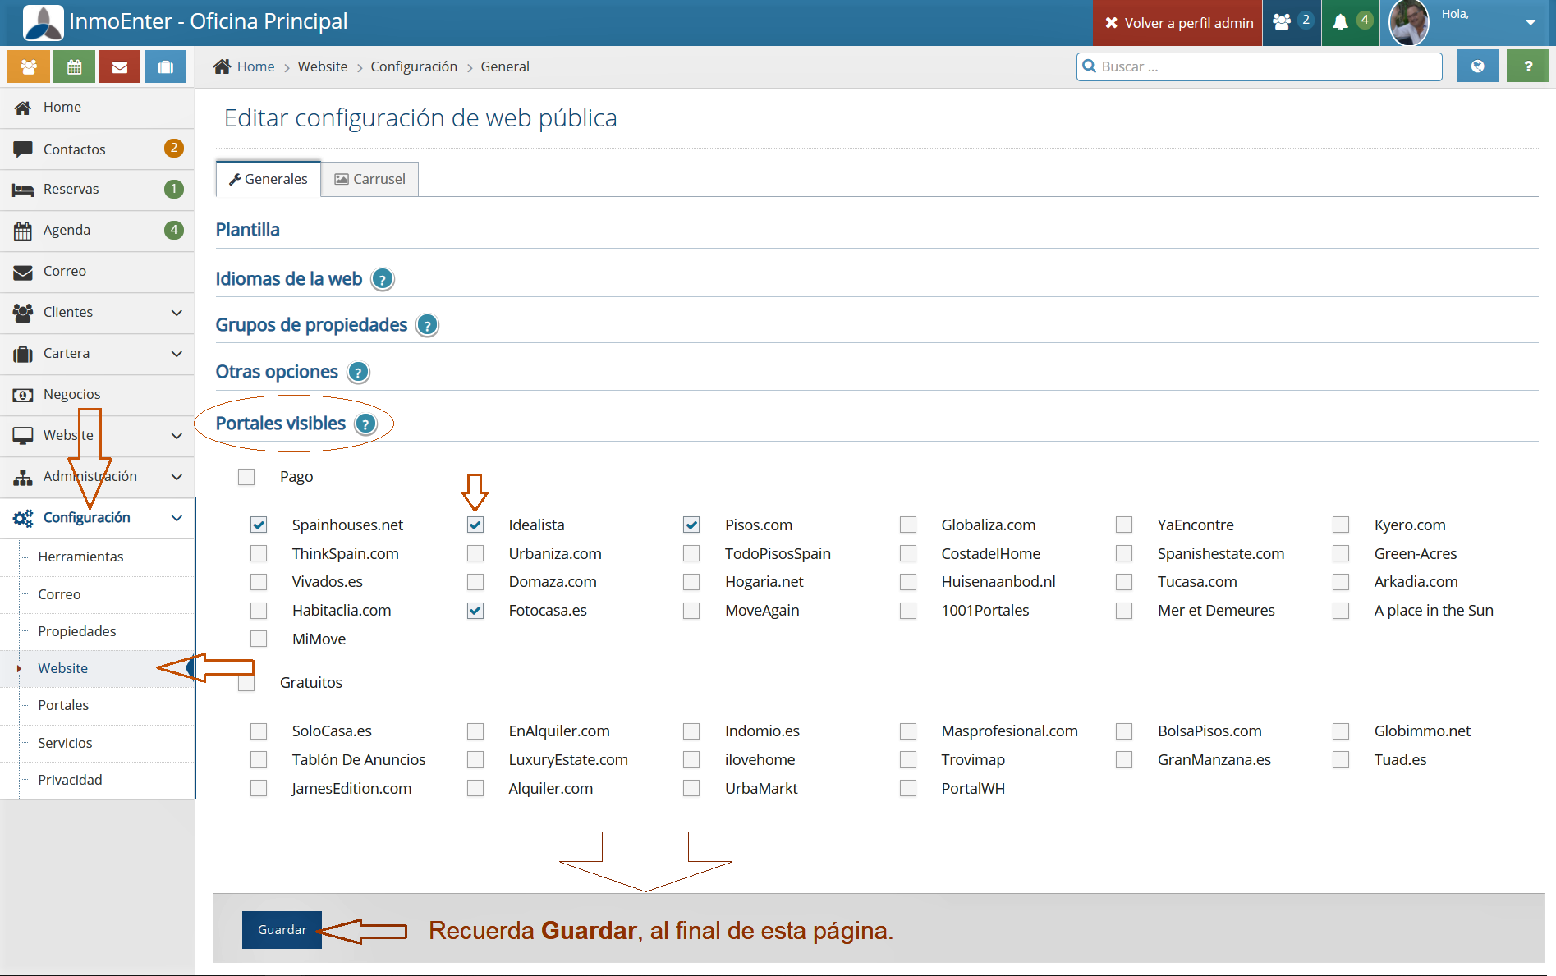Screen dimensions: 1556x976
Task: Uncheck the Pisos.com checkbox
Action: point(691,525)
